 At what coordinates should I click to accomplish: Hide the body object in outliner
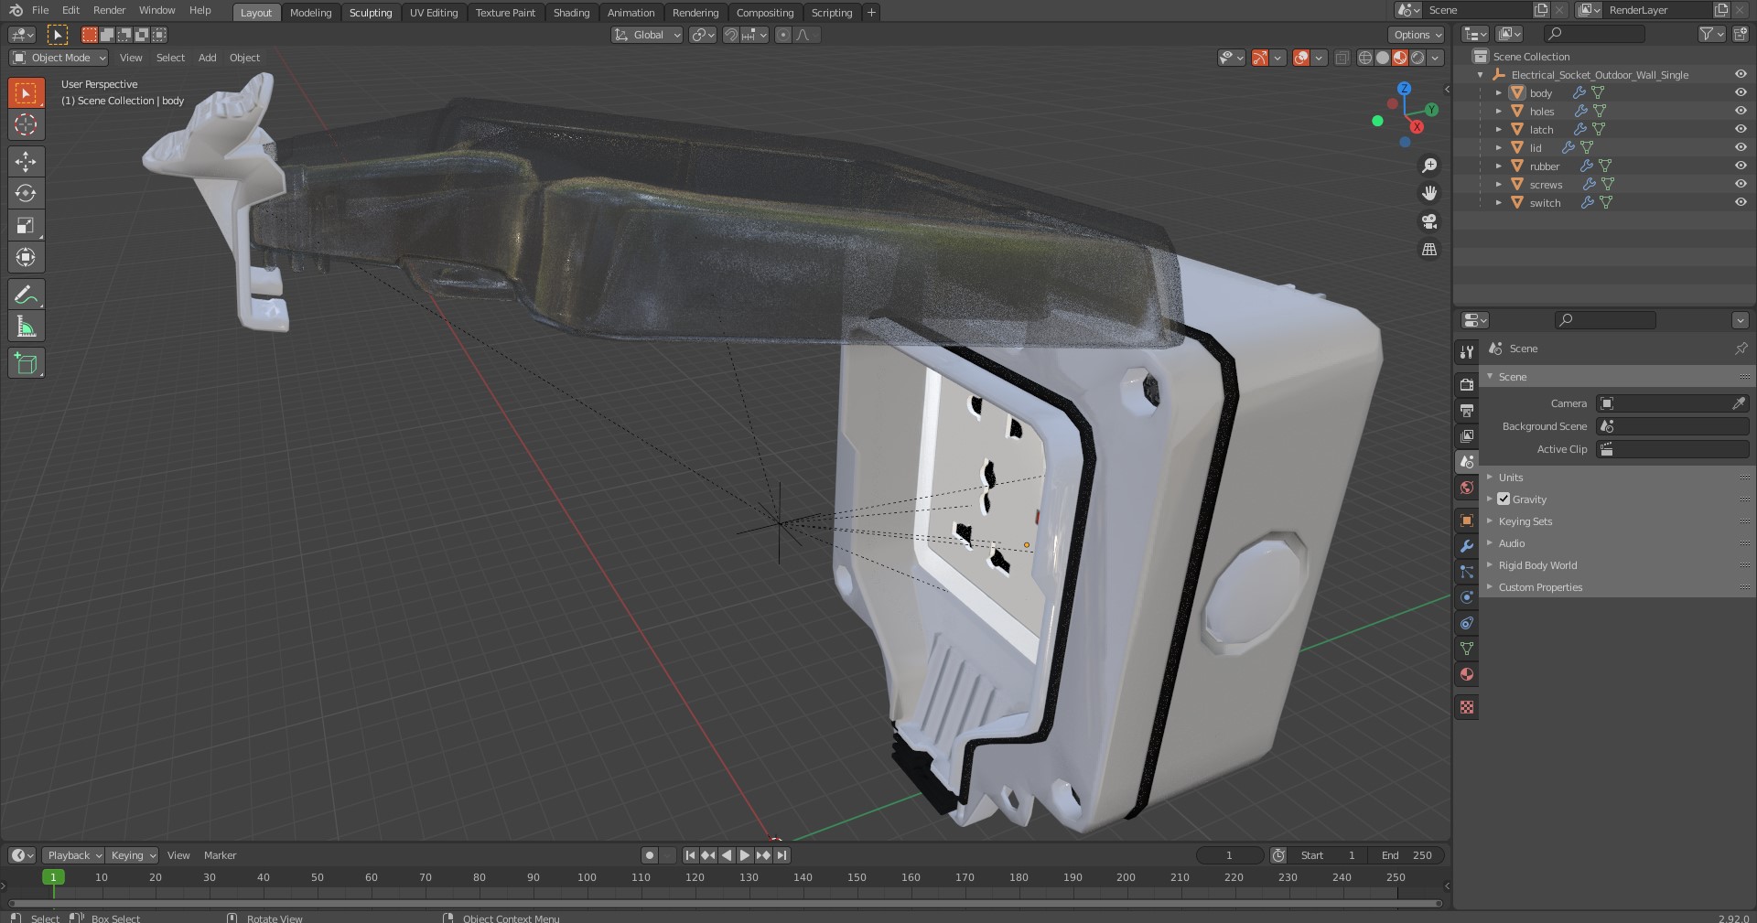point(1741,92)
